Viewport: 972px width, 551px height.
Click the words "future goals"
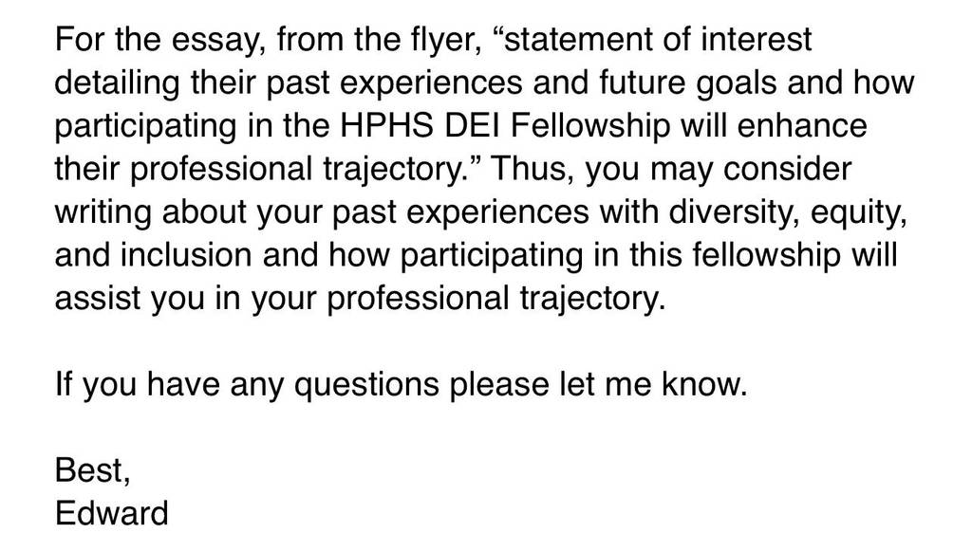click(687, 83)
